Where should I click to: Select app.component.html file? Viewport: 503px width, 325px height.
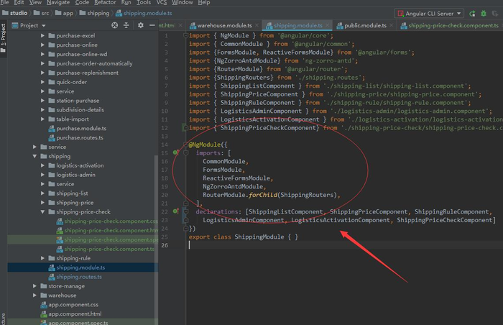(x=75, y=313)
